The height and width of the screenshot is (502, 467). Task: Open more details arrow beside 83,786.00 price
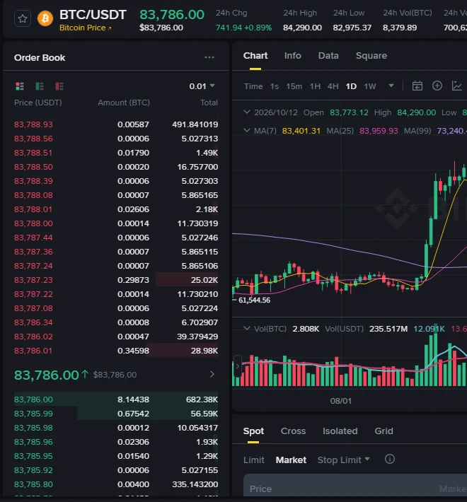click(212, 374)
